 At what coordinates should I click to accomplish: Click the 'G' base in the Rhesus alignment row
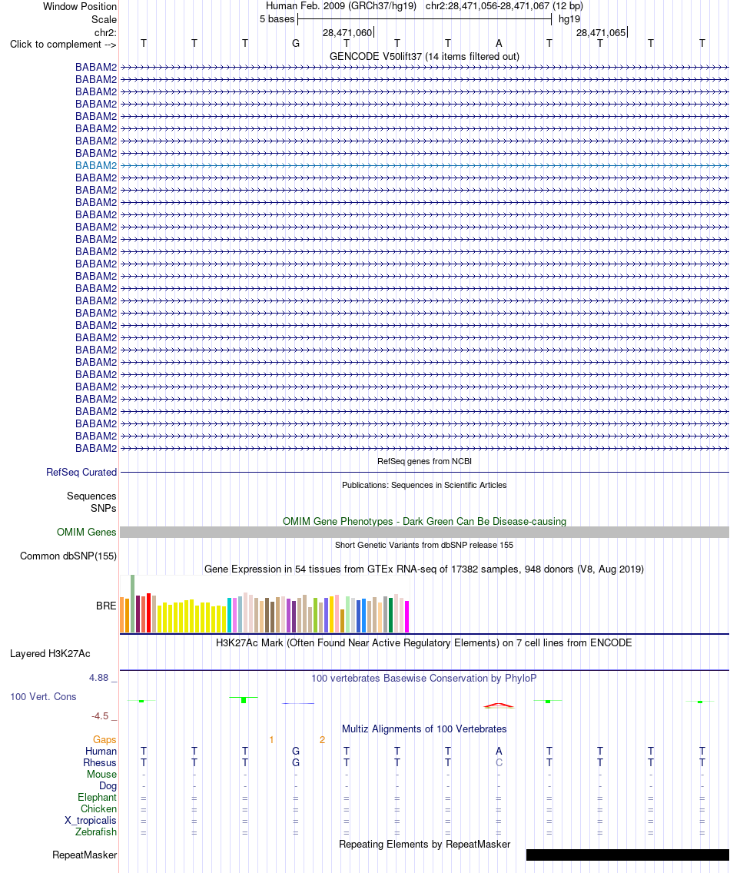click(296, 763)
